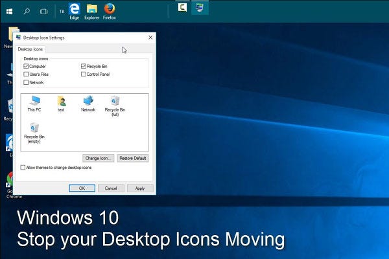Click the Cancel button

pos(111,188)
